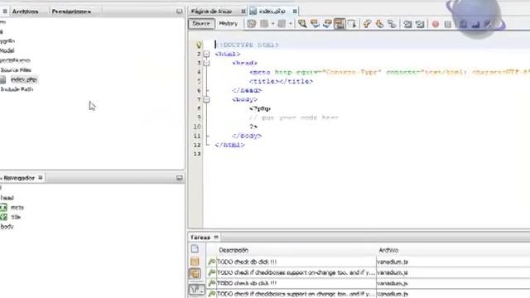The image size is (530, 298).
Task: Click the navigate forward toolbar icon
Action: click(x=282, y=24)
